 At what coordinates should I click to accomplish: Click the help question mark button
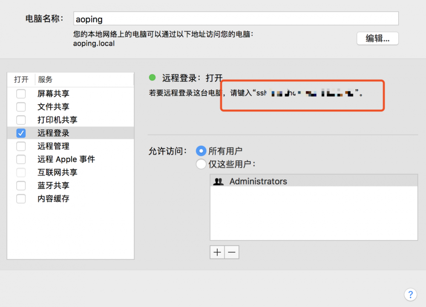pos(410,294)
